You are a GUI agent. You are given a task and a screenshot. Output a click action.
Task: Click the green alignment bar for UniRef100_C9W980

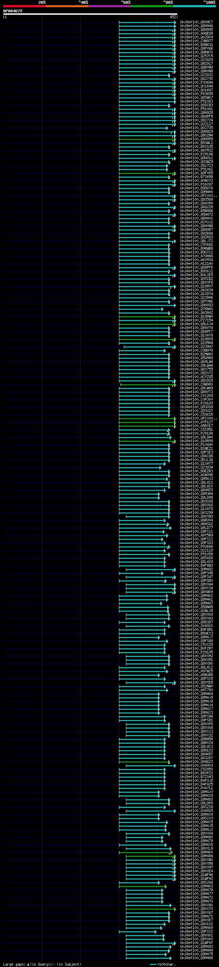click(x=148, y=385)
